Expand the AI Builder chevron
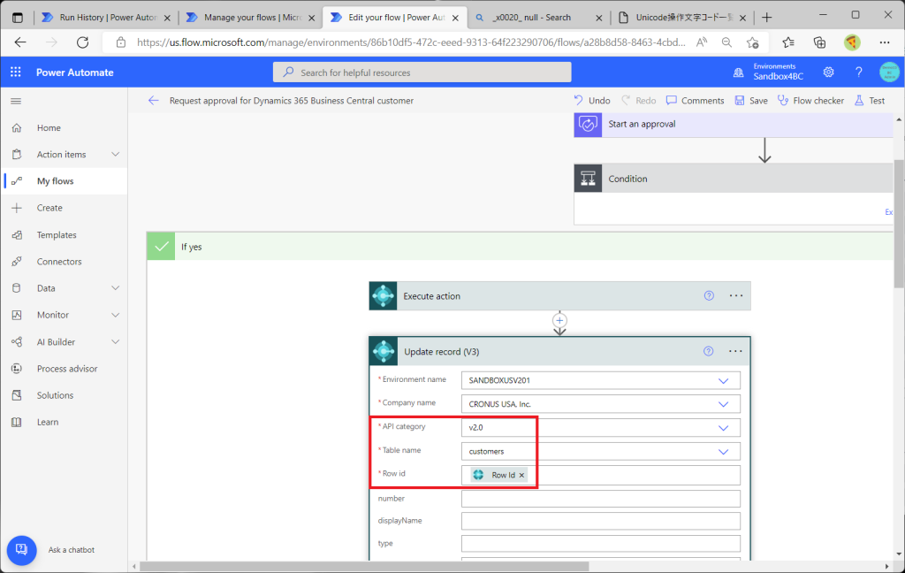This screenshot has height=573, width=905. 116,342
